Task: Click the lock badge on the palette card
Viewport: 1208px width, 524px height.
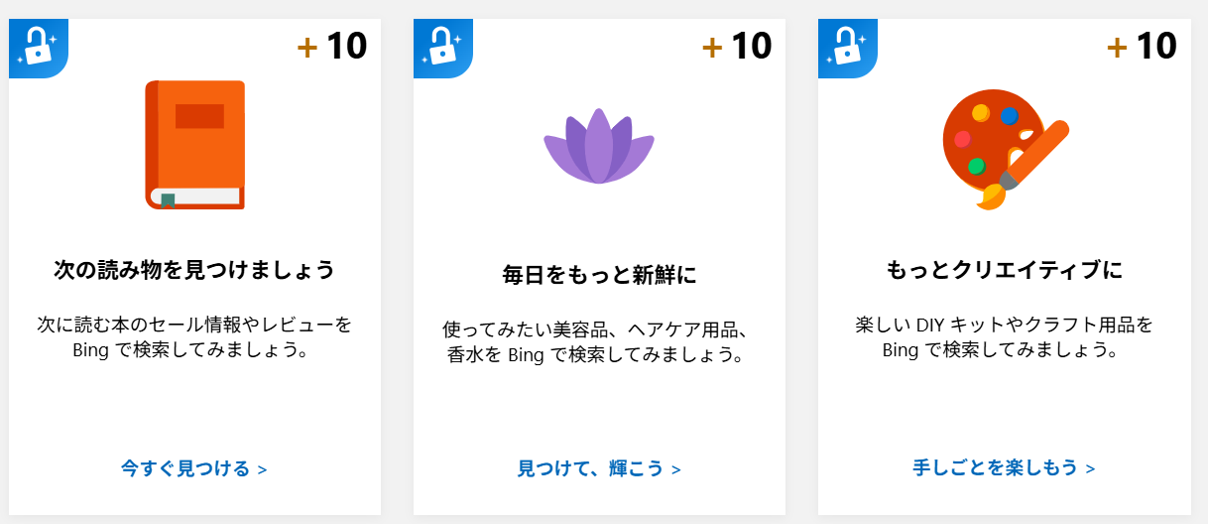Action: click(847, 46)
